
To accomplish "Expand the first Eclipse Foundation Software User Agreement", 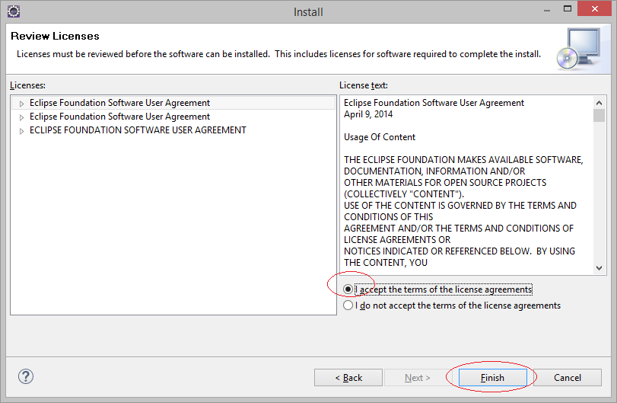I will (x=21, y=104).
